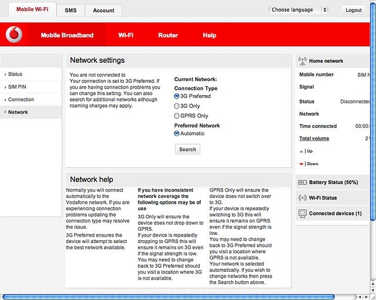Click the vertical scroll up arrow at bottom
Screen dimensions: 376x300
[x=373, y=284]
